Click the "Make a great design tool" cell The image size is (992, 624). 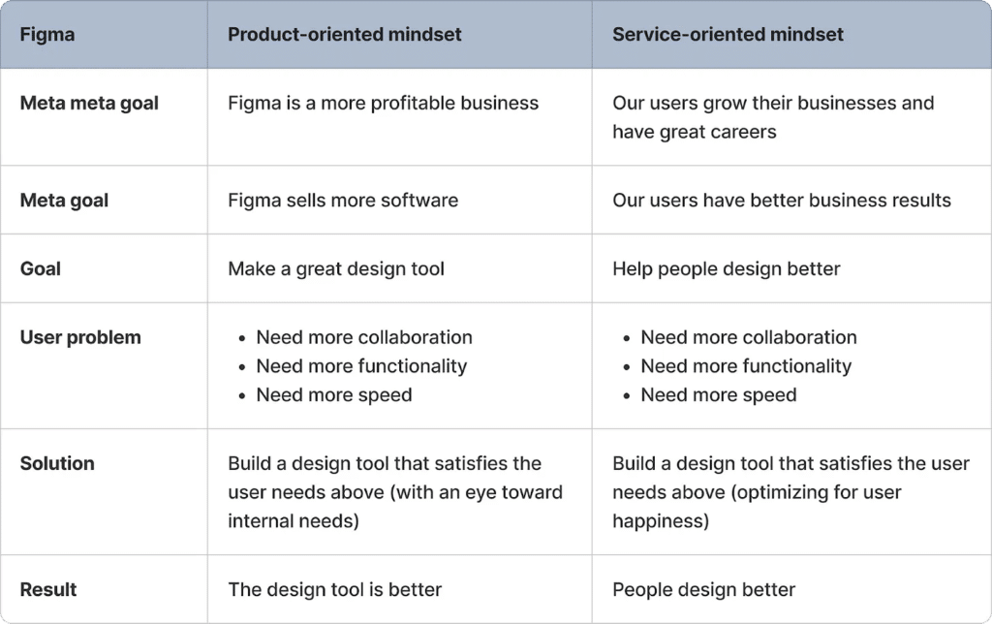coord(336,268)
